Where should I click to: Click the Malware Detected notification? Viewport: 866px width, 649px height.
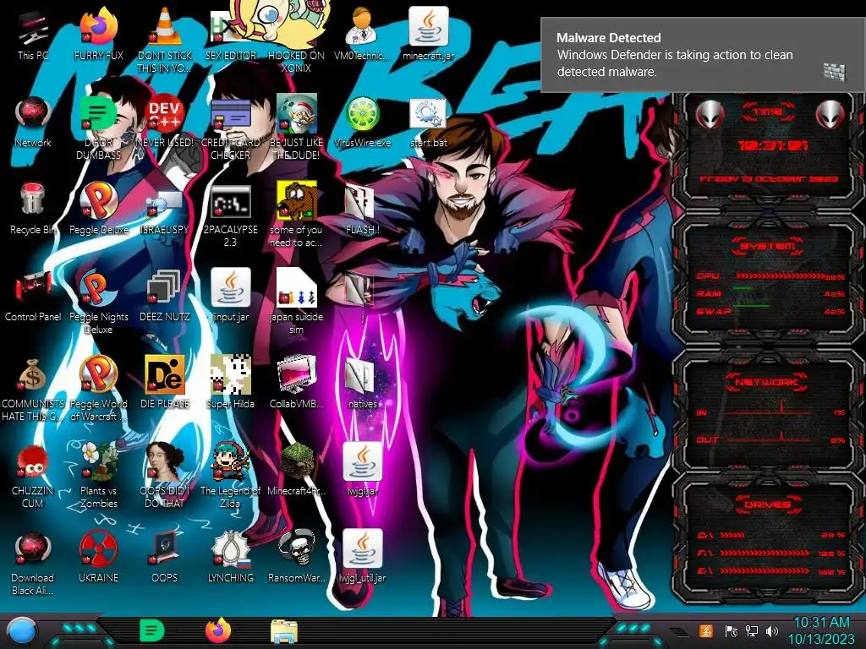703,55
